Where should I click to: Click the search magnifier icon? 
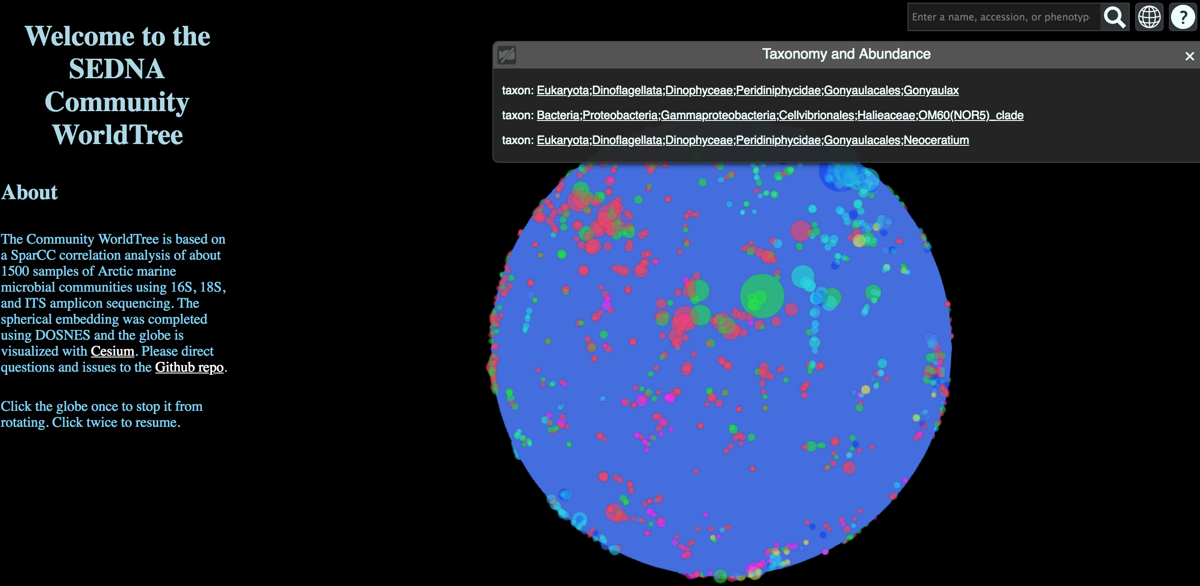point(1114,17)
